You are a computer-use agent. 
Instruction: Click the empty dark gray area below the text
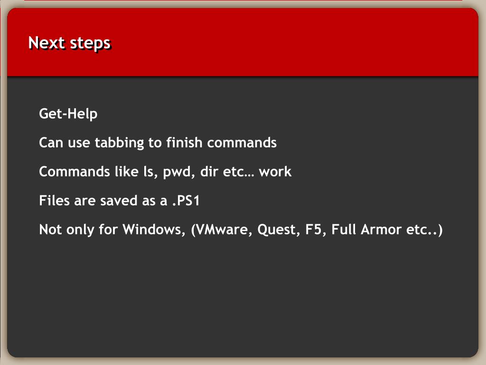(243, 298)
